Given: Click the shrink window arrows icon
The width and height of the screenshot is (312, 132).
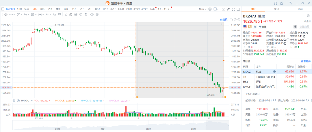Looking at the screenshot, I should pyautogui.click(x=291, y=3).
